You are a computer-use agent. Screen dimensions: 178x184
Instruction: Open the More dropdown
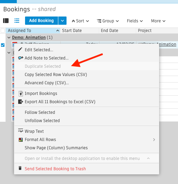click(x=158, y=21)
